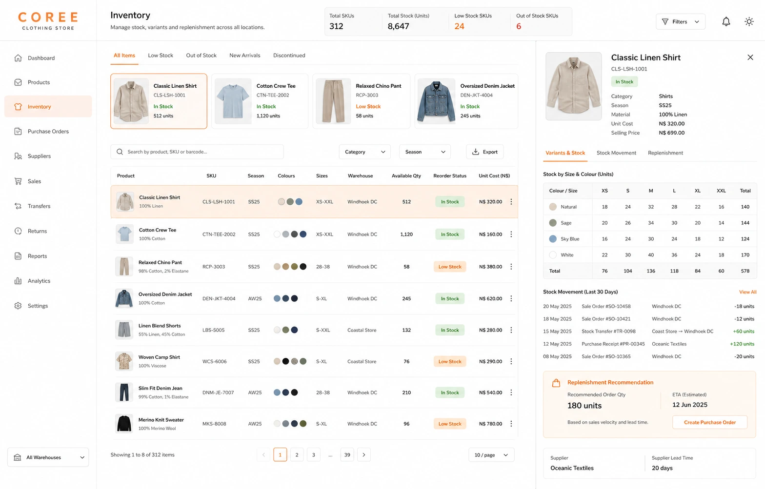Click the Reports icon in sidebar
The width and height of the screenshot is (765, 489).
pyautogui.click(x=18, y=256)
